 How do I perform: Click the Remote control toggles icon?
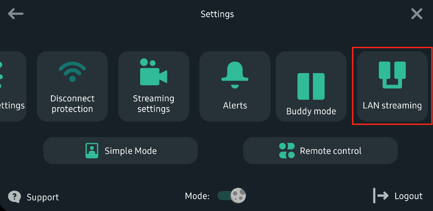coord(287,151)
